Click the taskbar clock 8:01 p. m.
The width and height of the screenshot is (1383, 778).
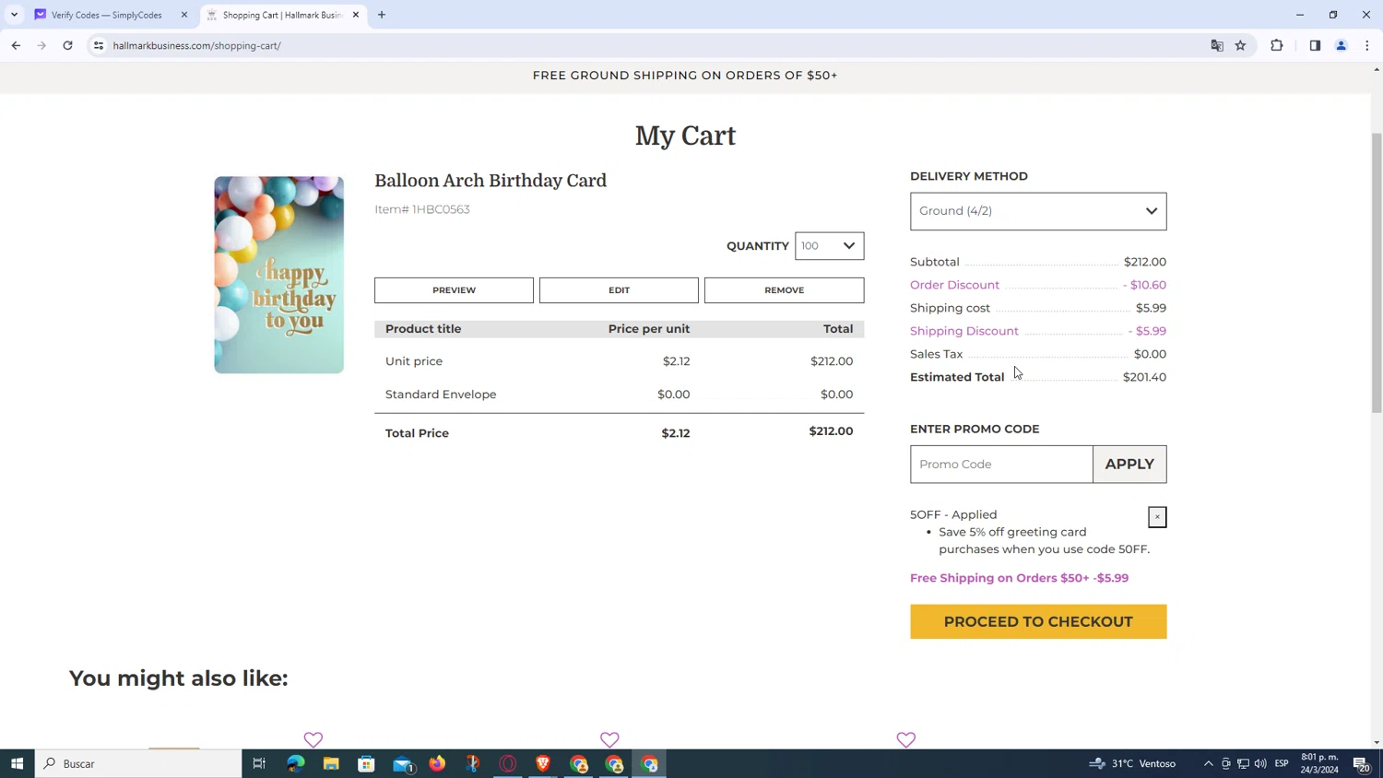(1319, 763)
